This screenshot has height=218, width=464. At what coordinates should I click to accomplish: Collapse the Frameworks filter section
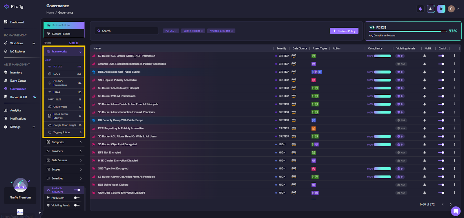click(x=80, y=52)
